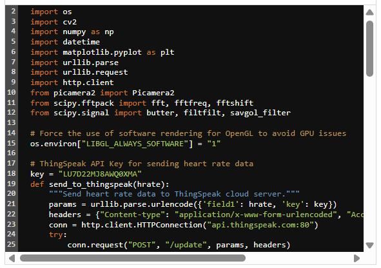Click on 'import cv2' line
This screenshot has width=381, height=268.
point(54,22)
